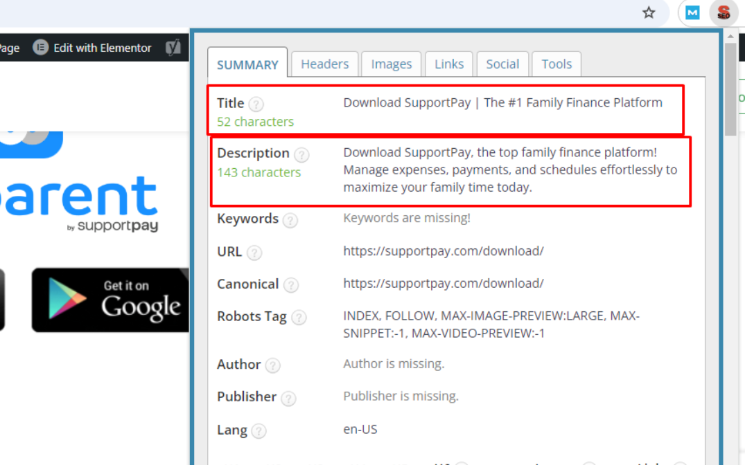This screenshot has width=745, height=465.
Task: Click the bookmark star icon
Action: (x=649, y=12)
